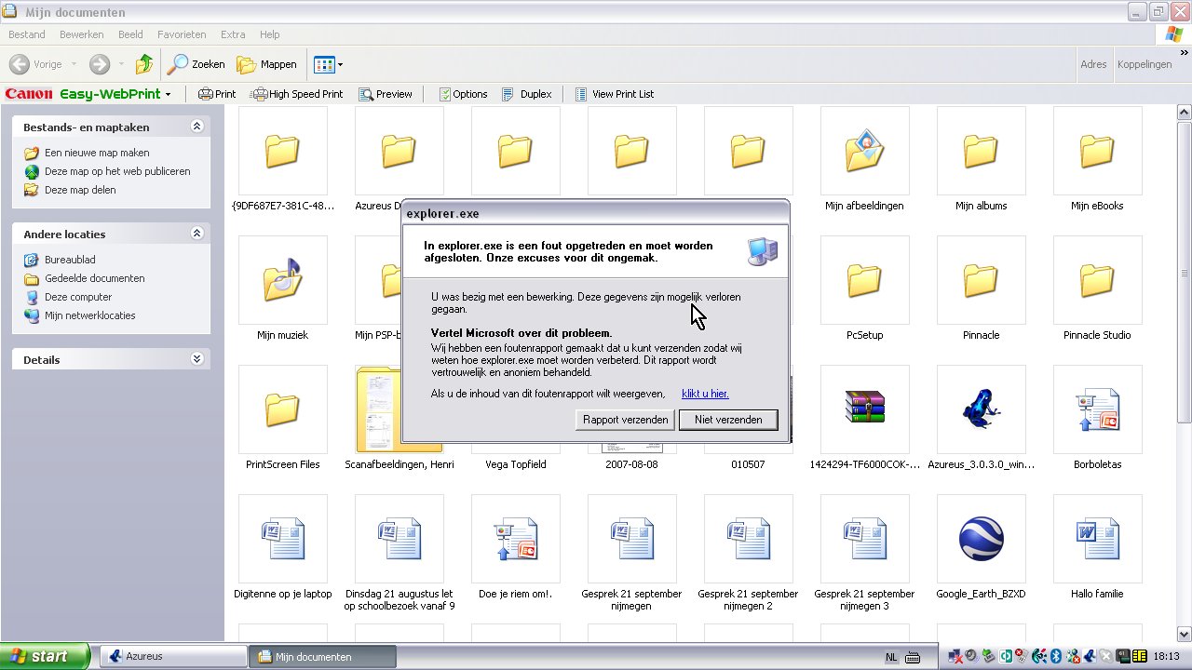Select the Mijn albums folder
Image resolution: width=1192 pixels, height=670 pixels.
[981, 151]
